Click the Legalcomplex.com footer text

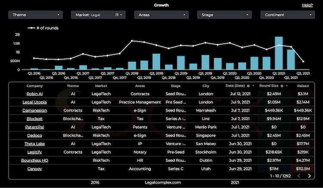[163, 182]
